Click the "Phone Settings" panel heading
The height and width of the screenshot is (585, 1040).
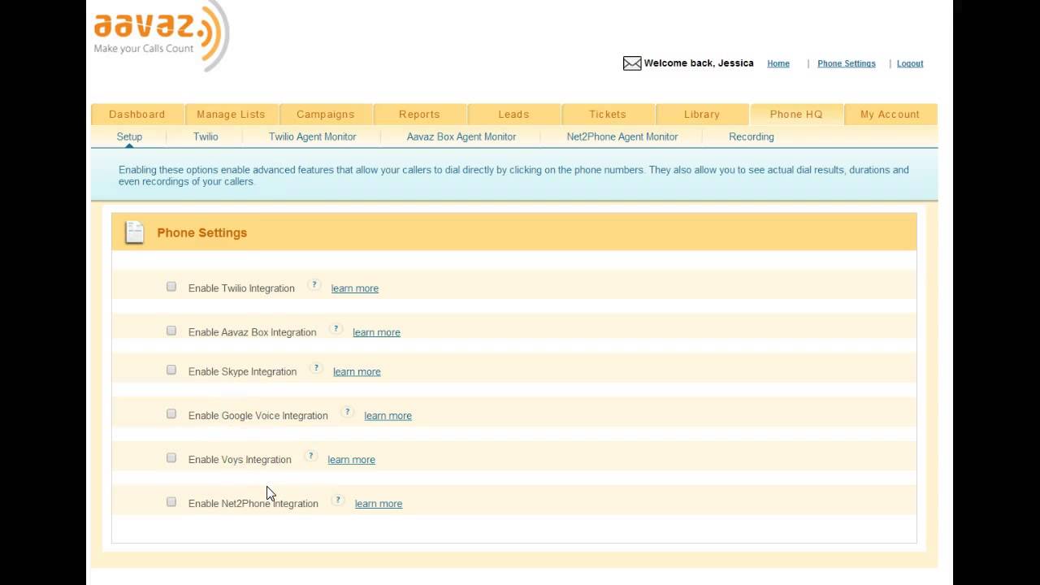(x=202, y=232)
